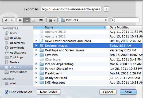The height and width of the screenshot is (98, 143).
Task: Go back with the left arrow button
Action: tap(6, 20)
